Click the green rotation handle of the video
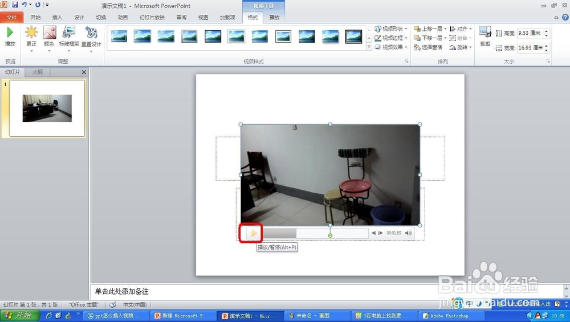 pos(330,236)
